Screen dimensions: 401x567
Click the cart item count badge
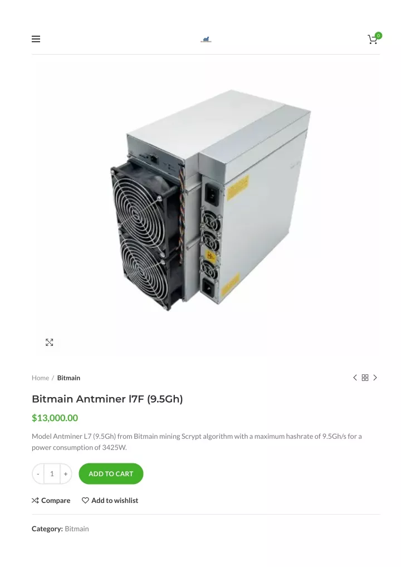click(378, 36)
